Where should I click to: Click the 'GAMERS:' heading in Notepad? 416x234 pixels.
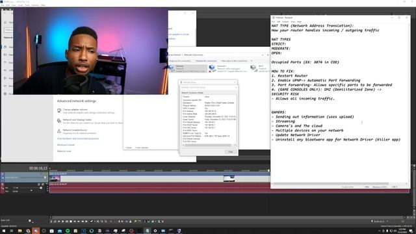(279, 112)
